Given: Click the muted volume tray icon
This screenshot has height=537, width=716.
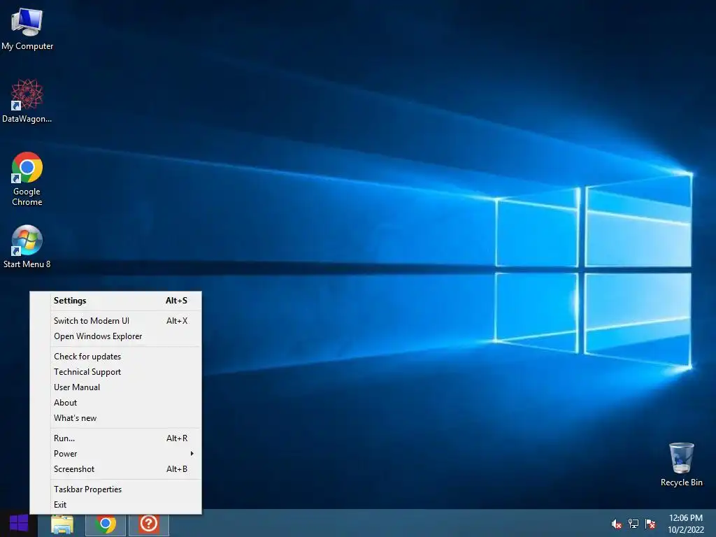Looking at the screenshot, I should click(x=616, y=524).
